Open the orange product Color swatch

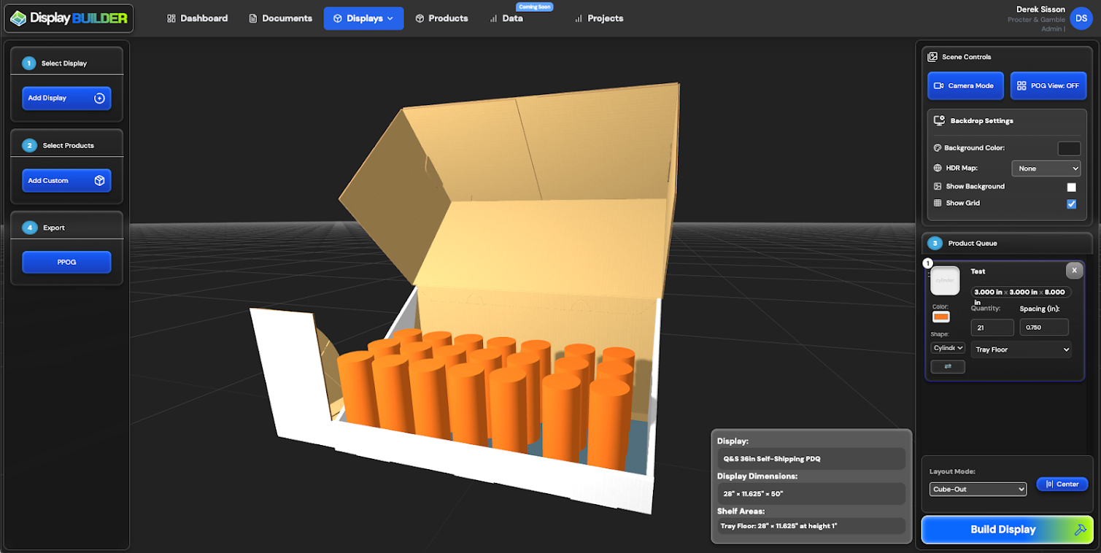(940, 317)
